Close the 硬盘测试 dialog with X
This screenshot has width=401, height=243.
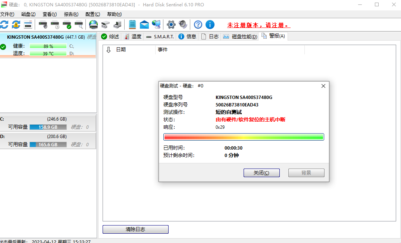(323, 86)
